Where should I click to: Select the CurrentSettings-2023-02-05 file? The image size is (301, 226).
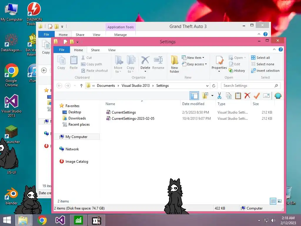133,119
